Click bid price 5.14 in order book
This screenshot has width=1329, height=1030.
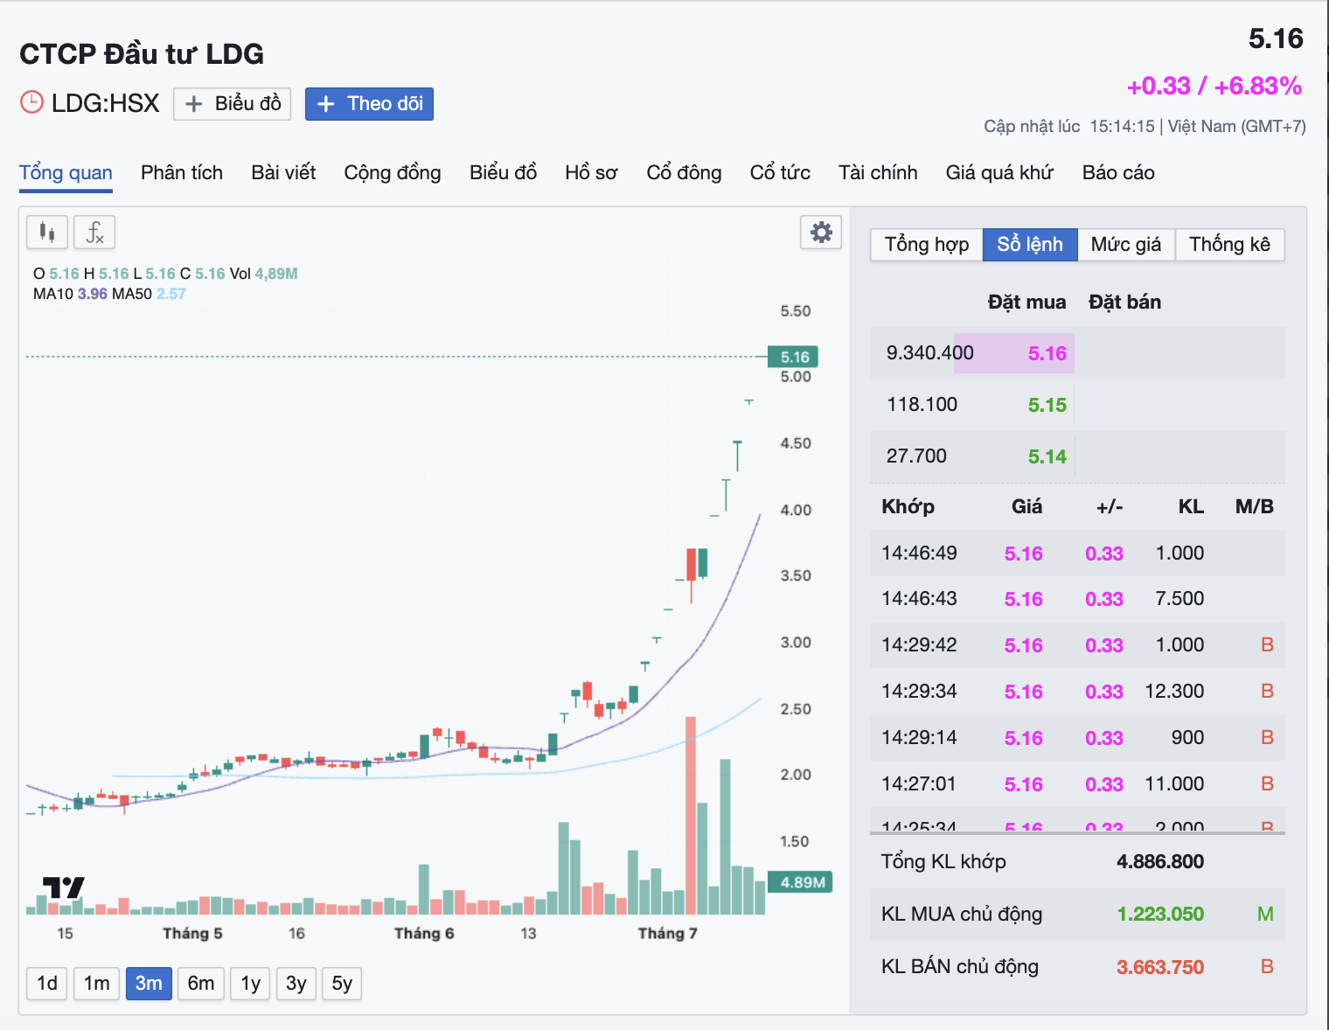tap(1047, 456)
